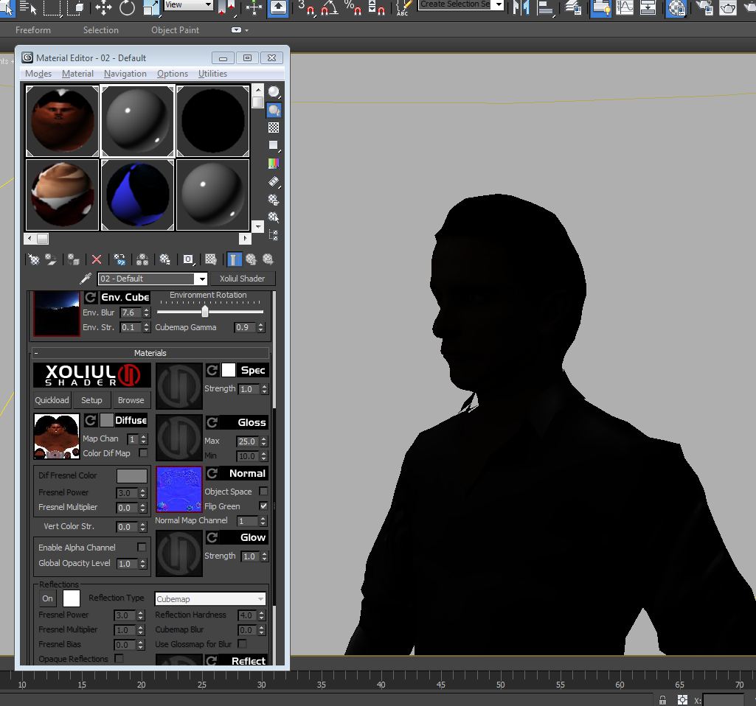Screen dimensions: 756x706
Task: Click the Angle Snap toggle in main toolbar
Action: 329,7
